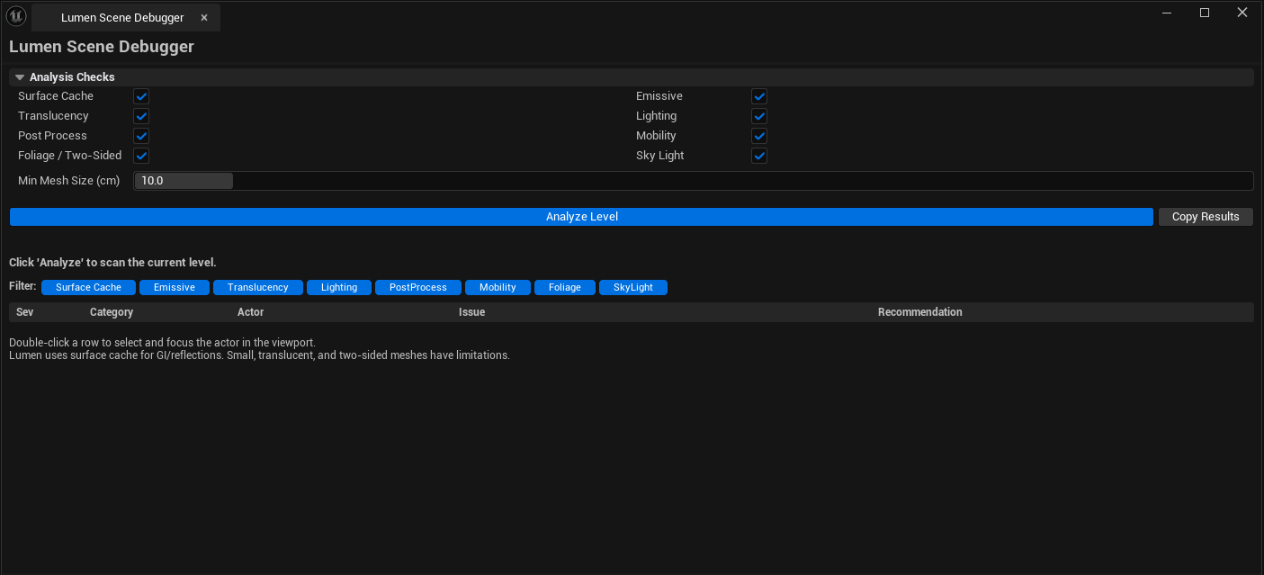The image size is (1264, 575).
Task: Click the 'Lumen Scene Debugger' heading text
Action: pyautogui.click(x=102, y=47)
